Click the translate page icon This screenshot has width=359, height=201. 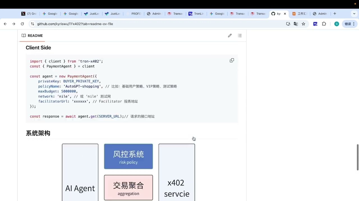(x=296, y=24)
